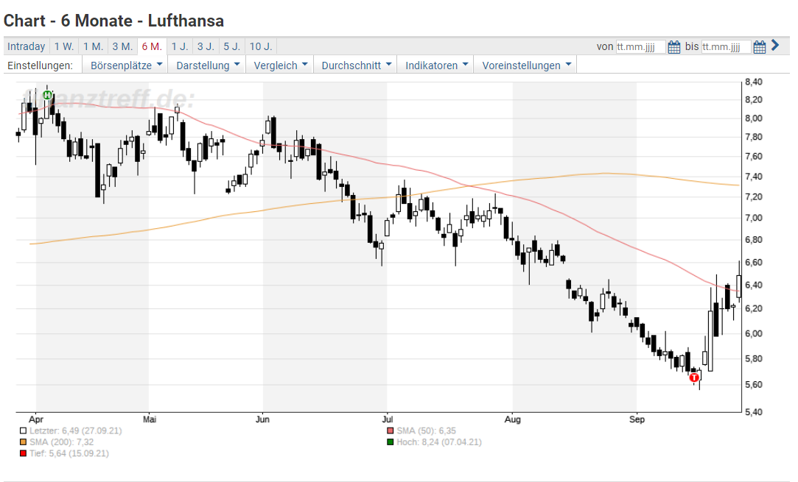Image resolution: width=798 pixels, height=482 pixels.
Task: Click the 'SMA (50): 6,35' legend text
Action: pyautogui.click(x=427, y=430)
